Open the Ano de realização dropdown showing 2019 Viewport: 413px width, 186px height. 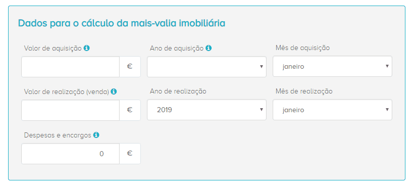click(x=206, y=110)
